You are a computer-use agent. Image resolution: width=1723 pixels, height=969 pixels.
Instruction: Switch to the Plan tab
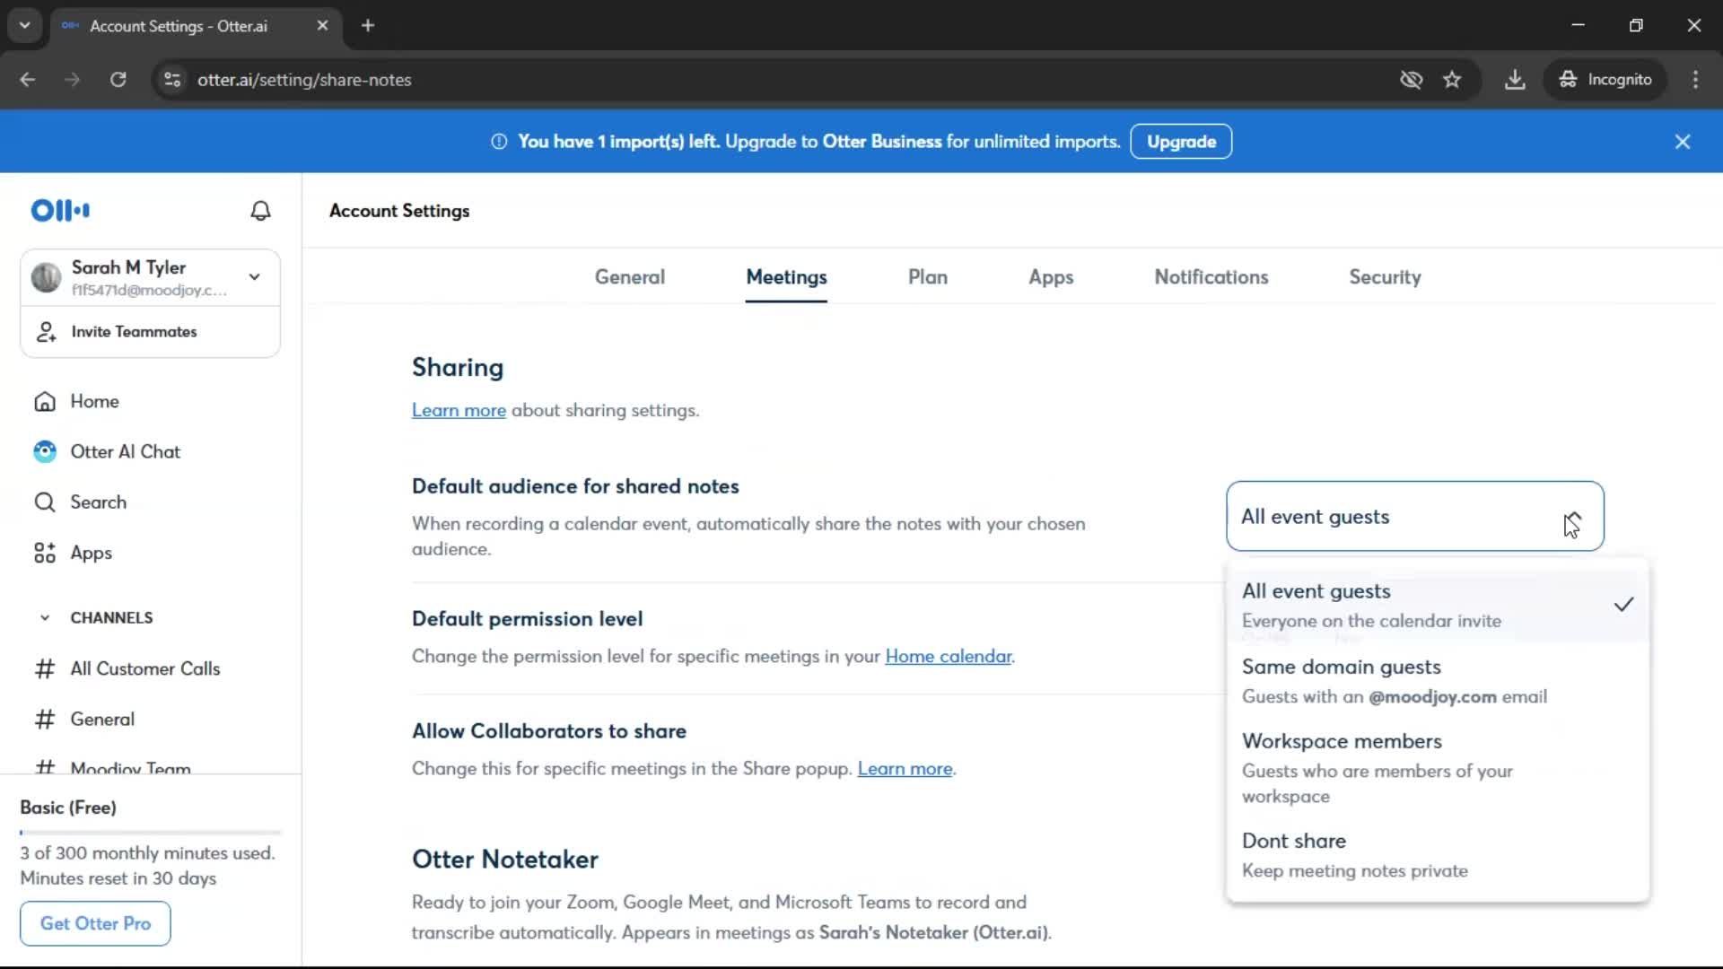pyautogui.click(x=928, y=277)
